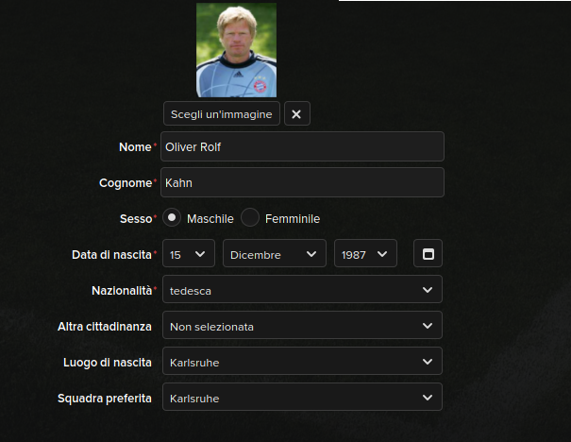Screen dimensions: 571x442
Task: Select the Femminile radio button
Action: coord(250,217)
